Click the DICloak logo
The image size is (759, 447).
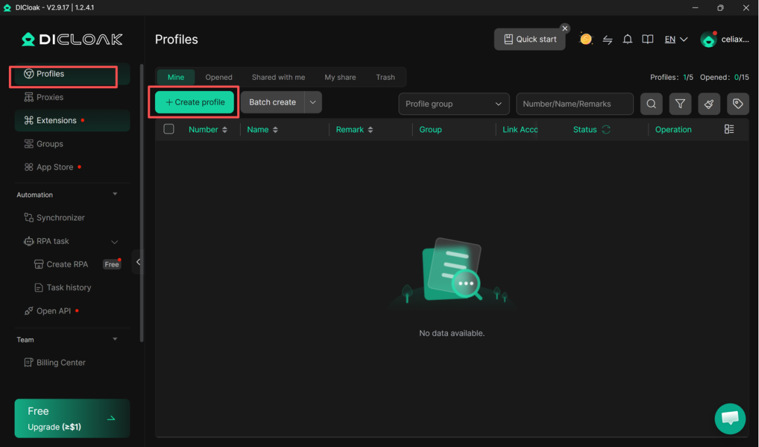click(72, 39)
